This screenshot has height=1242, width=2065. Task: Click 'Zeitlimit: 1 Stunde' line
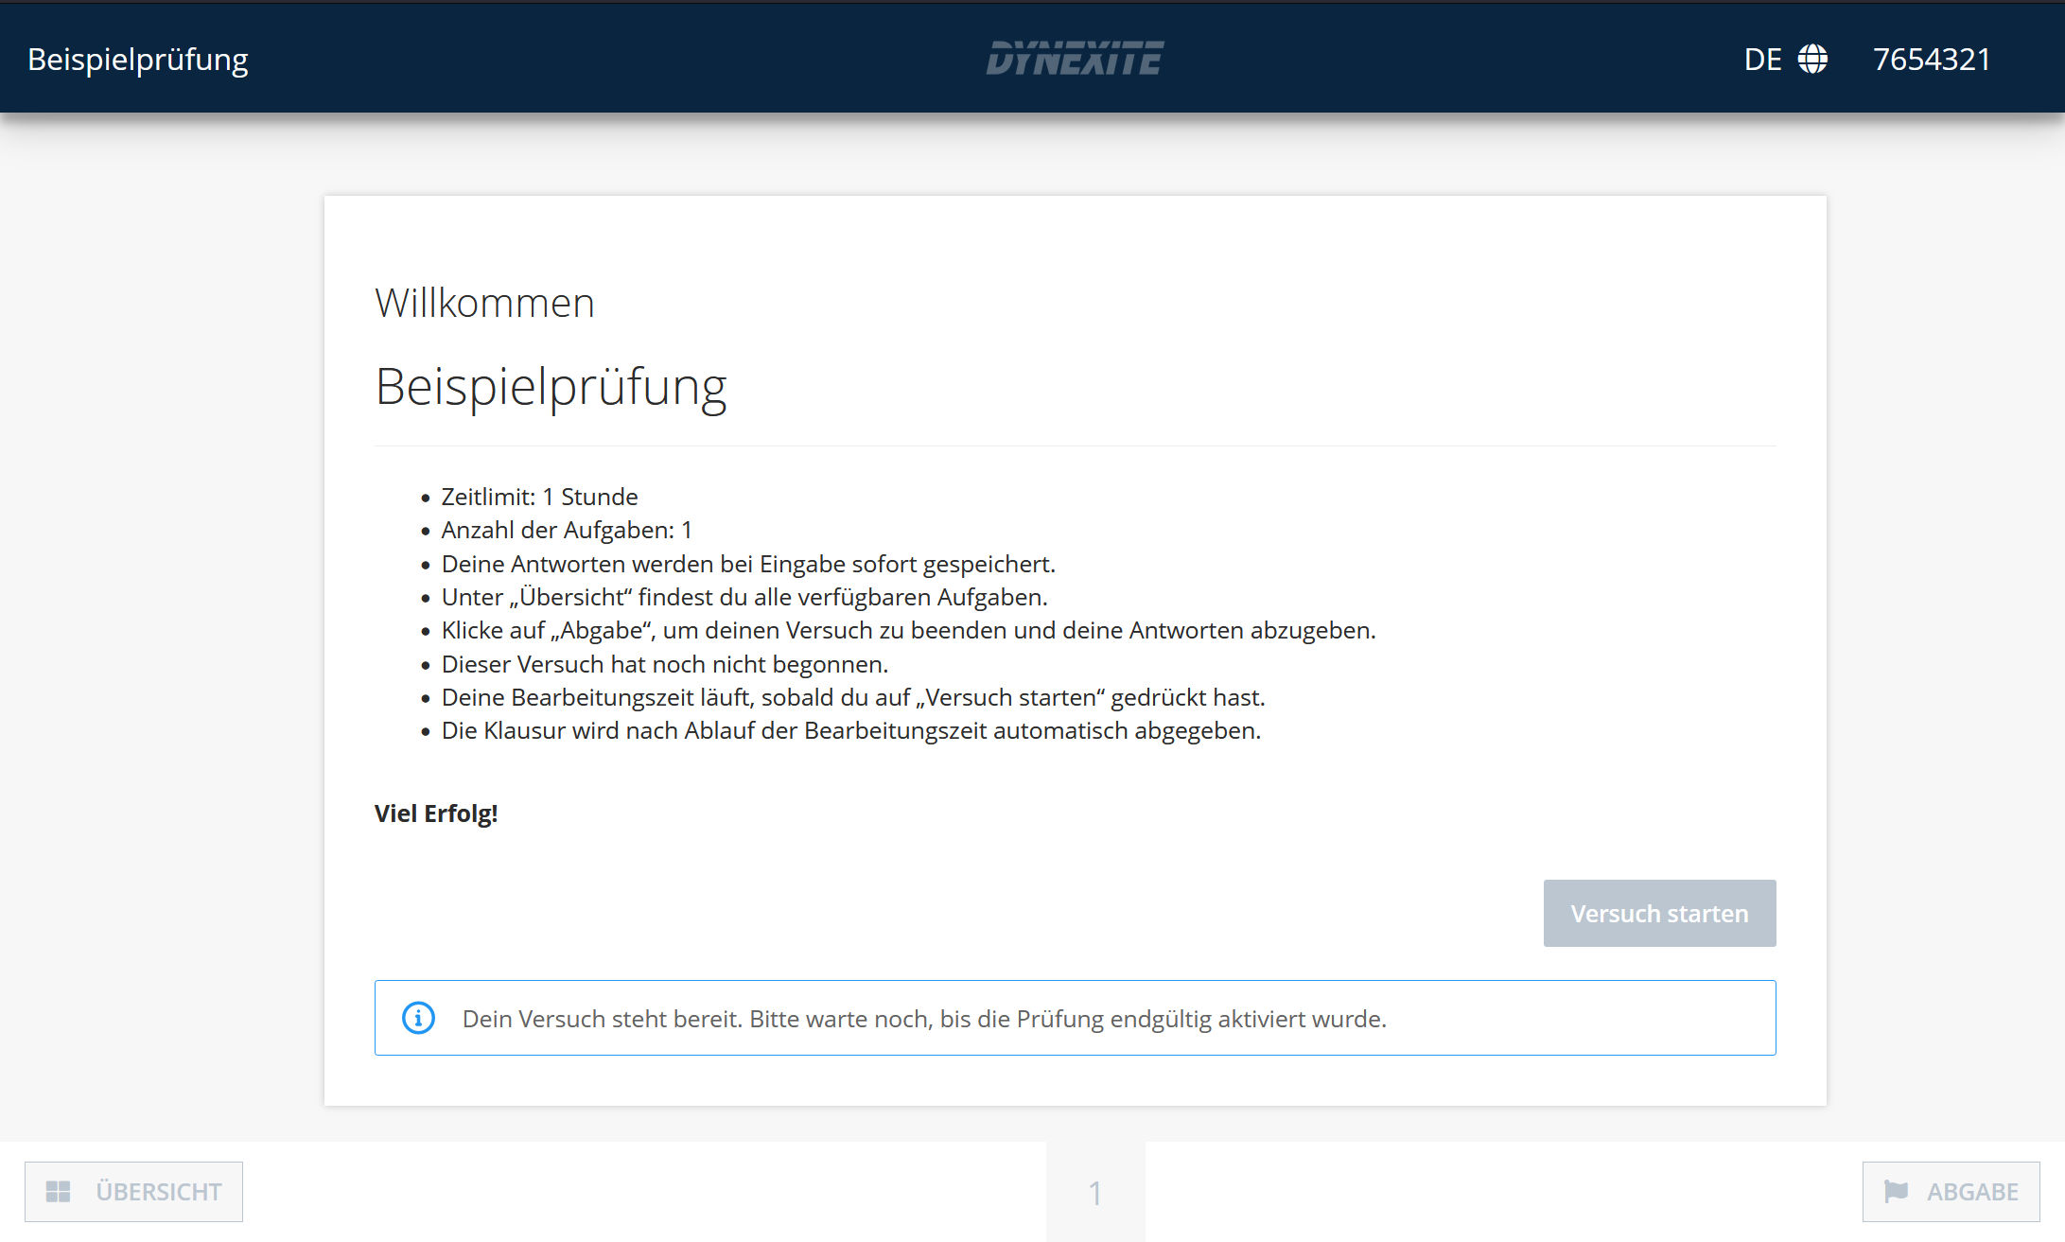tap(539, 497)
